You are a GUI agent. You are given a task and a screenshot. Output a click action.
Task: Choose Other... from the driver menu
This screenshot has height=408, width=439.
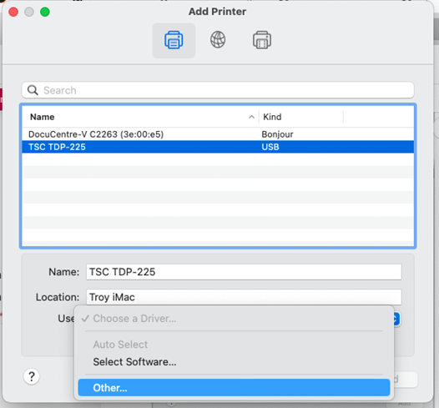234,388
